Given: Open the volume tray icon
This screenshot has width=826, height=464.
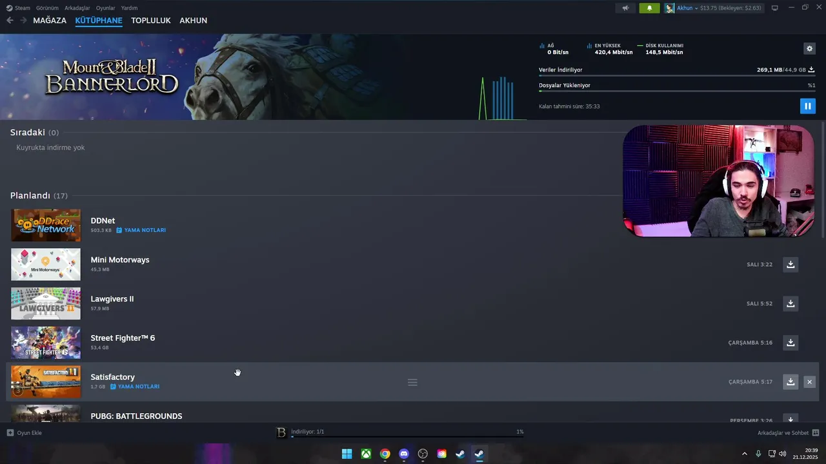Looking at the screenshot, I should coord(783,454).
